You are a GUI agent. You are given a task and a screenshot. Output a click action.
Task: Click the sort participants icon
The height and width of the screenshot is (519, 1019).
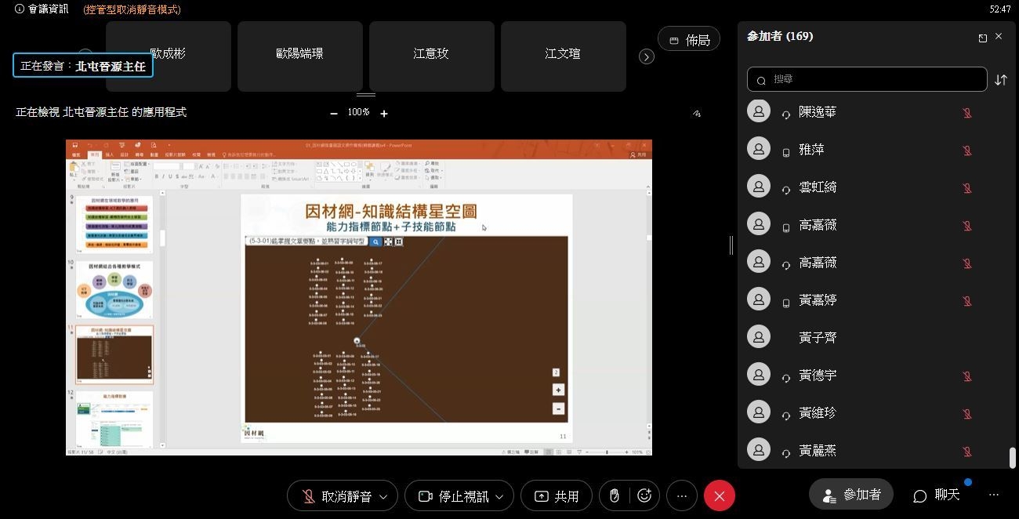(x=1000, y=79)
